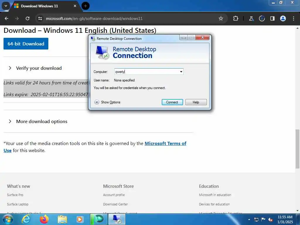
Task: Open Microsoft in education link
Action: pyautogui.click(x=215, y=195)
